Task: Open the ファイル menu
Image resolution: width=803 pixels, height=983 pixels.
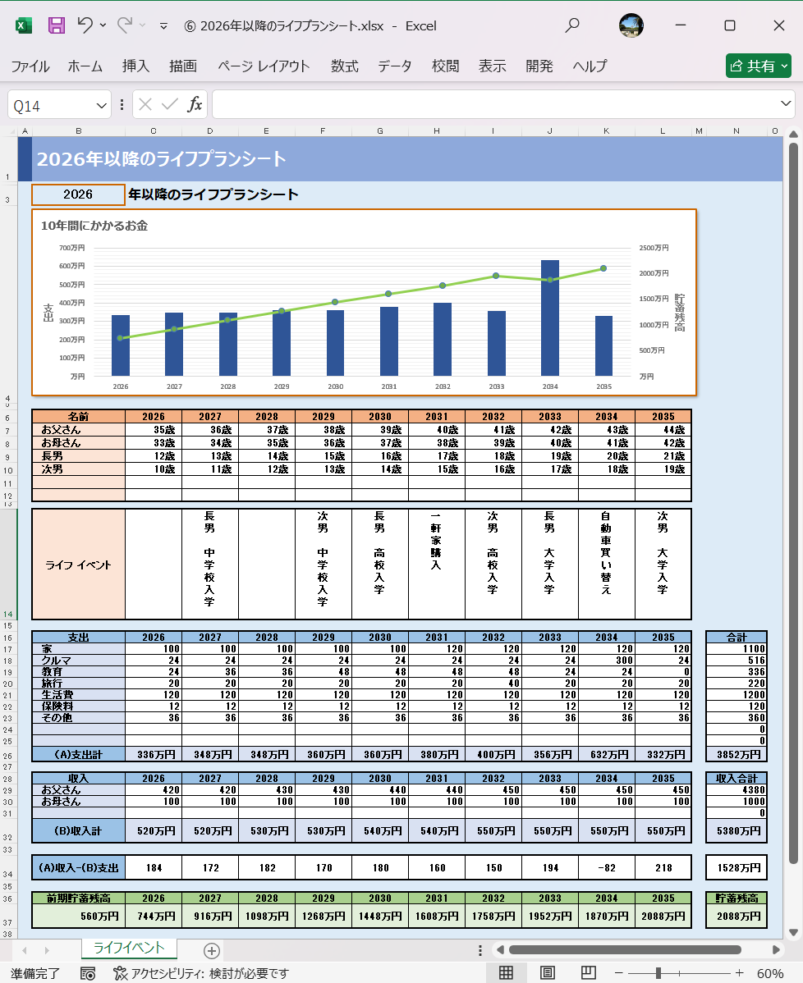Action: point(30,66)
